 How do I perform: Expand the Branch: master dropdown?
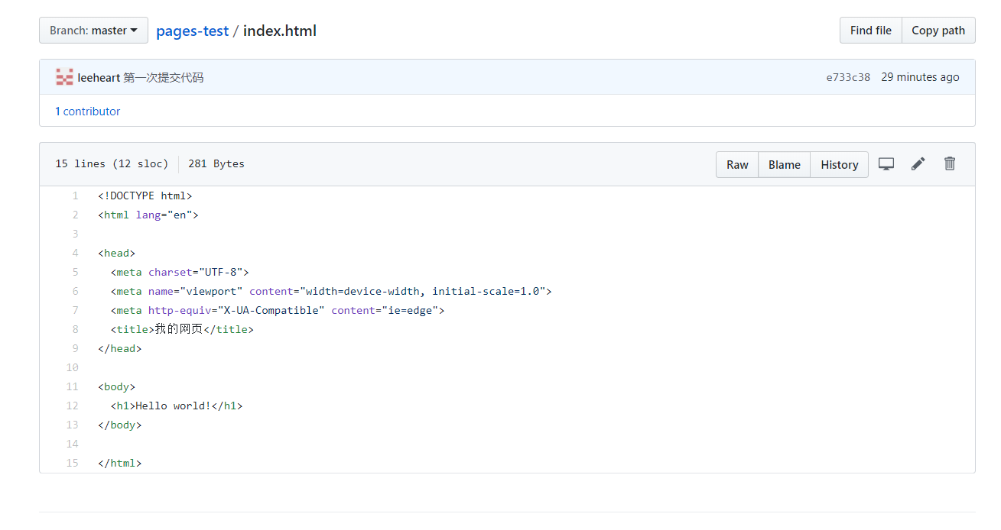[93, 31]
